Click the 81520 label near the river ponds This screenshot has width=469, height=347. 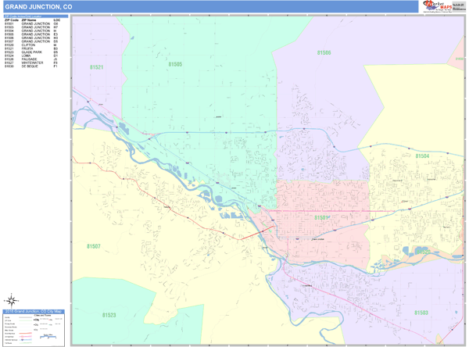pyautogui.click(x=423, y=252)
